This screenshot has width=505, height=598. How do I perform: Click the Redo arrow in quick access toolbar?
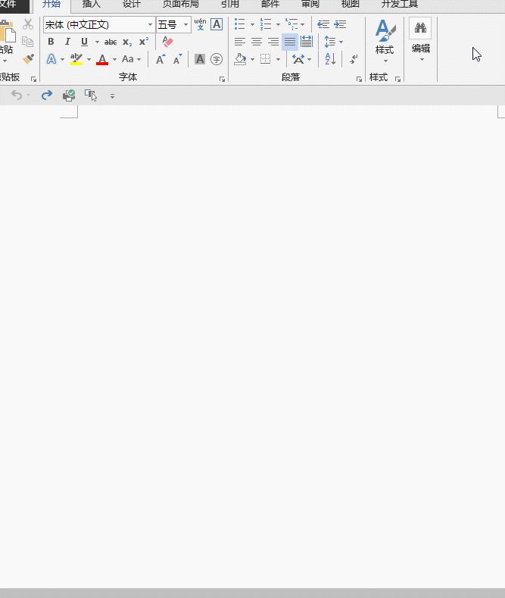pos(47,95)
